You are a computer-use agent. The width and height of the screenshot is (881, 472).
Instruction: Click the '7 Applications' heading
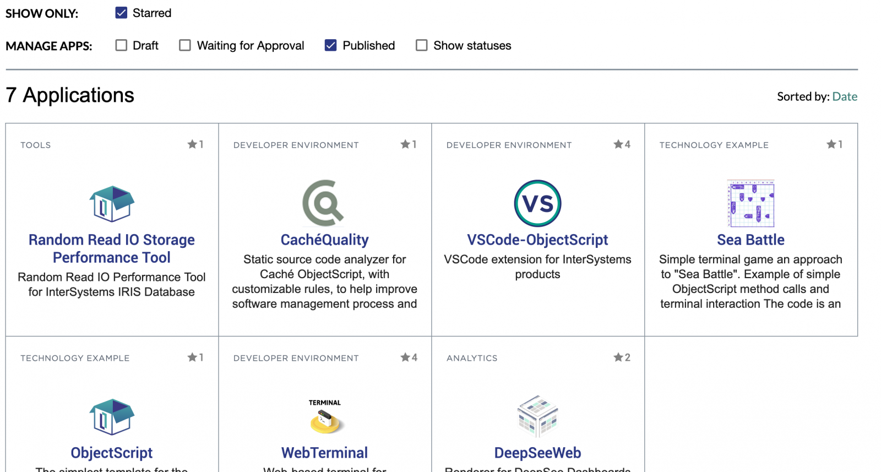(70, 95)
